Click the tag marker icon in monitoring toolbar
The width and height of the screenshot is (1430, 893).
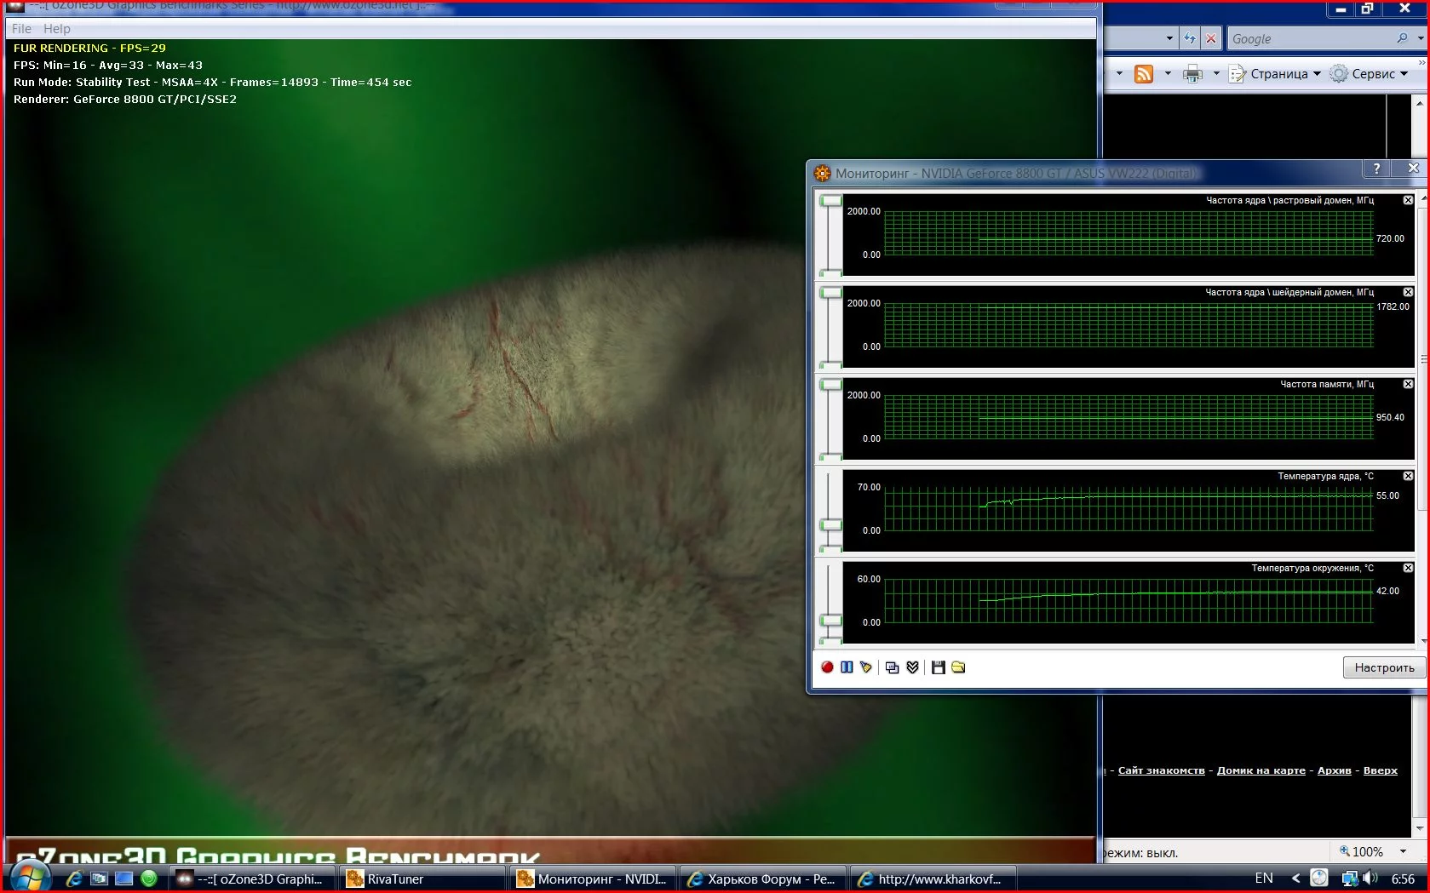(866, 667)
